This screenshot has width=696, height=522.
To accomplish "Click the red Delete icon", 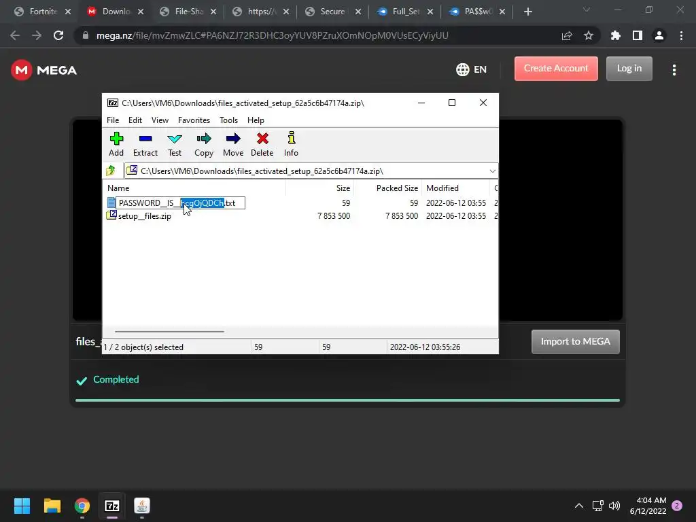I will 262,139.
